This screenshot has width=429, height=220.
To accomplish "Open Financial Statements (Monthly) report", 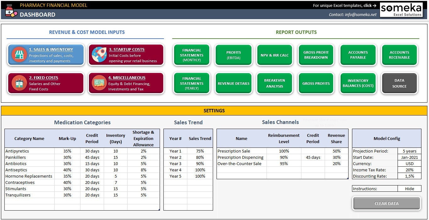I will (x=191, y=55).
